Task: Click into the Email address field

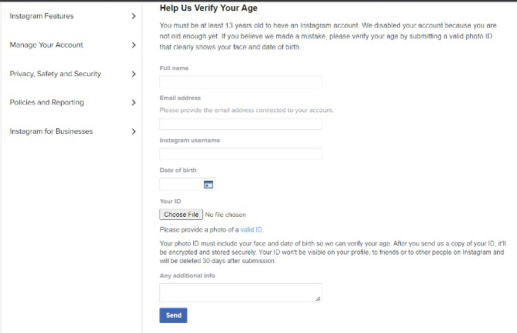Action: coord(241,124)
